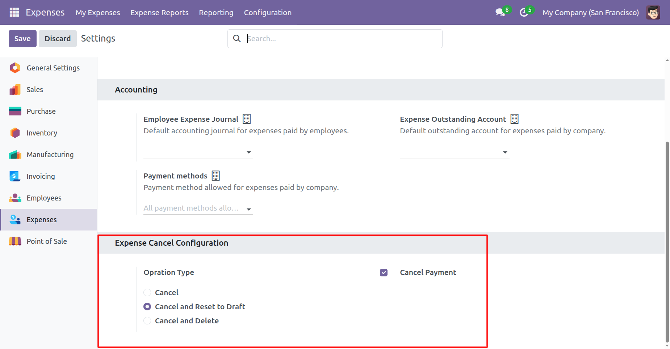Open the Configuration menu

[x=268, y=13]
